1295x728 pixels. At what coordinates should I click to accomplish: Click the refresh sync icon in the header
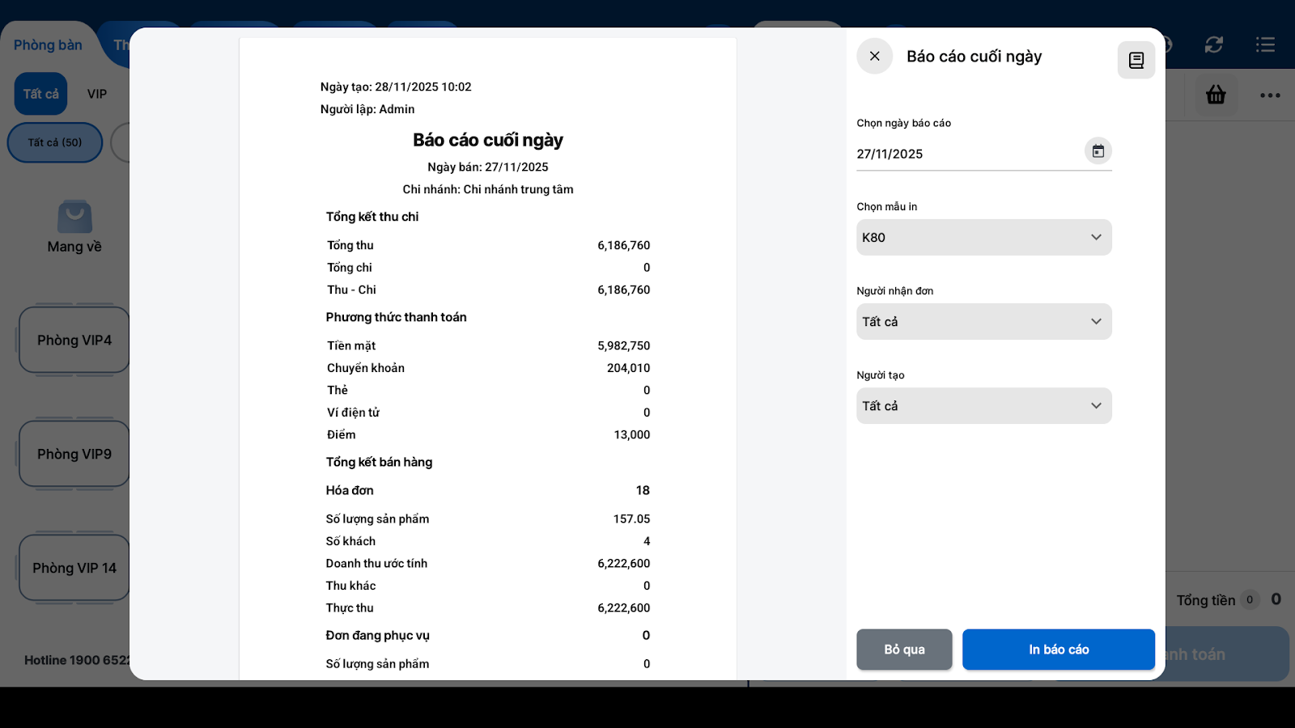tap(1213, 44)
